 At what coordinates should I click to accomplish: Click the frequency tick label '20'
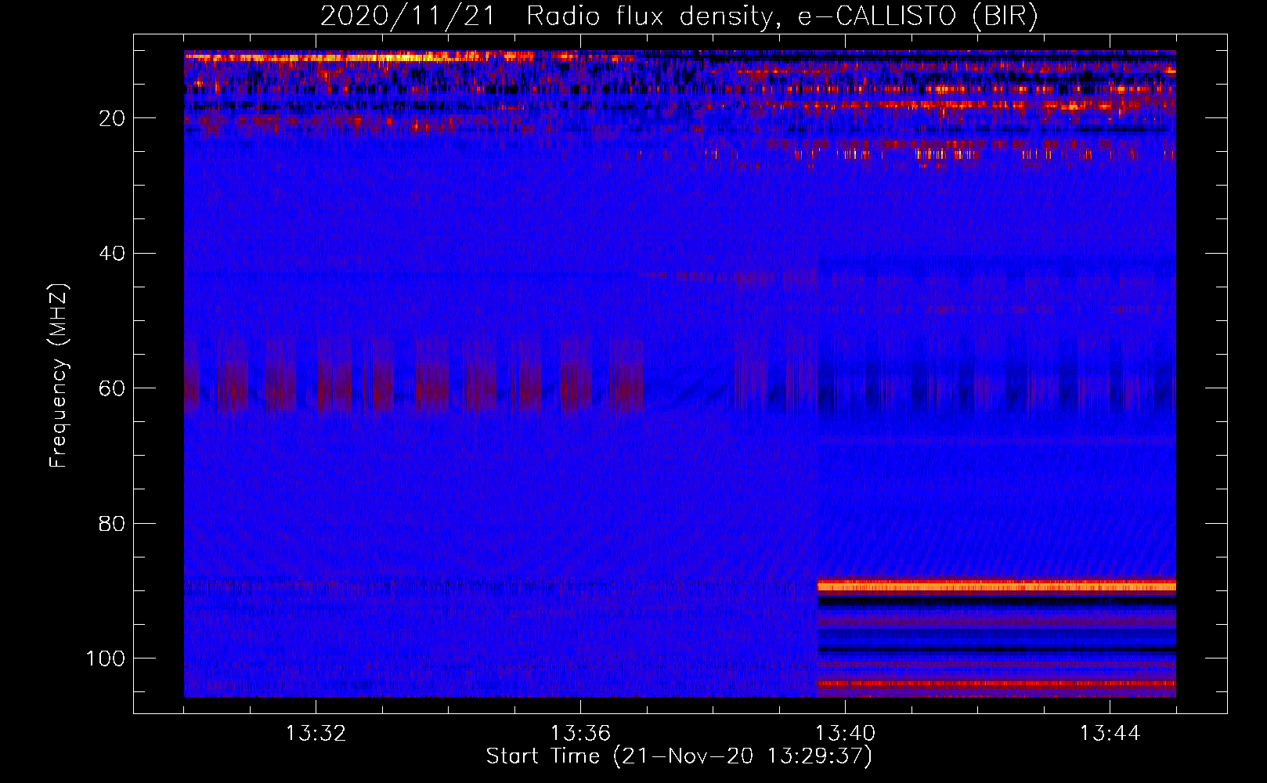pyautogui.click(x=112, y=118)
